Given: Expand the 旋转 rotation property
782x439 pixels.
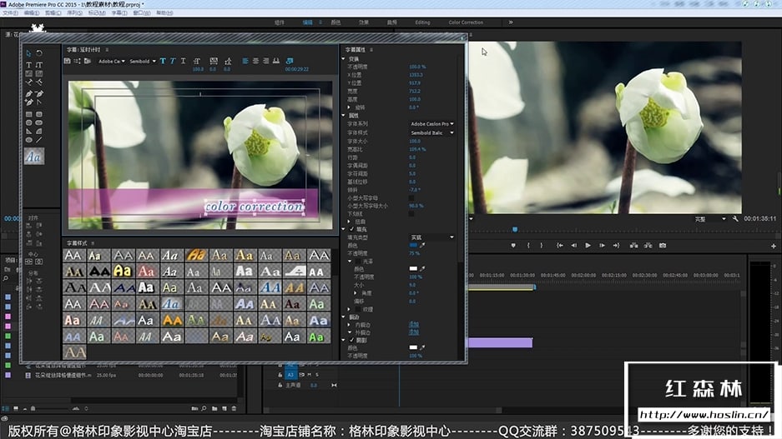Looking at the screenshot, I should pyautogui.click(x=349, y=107).
